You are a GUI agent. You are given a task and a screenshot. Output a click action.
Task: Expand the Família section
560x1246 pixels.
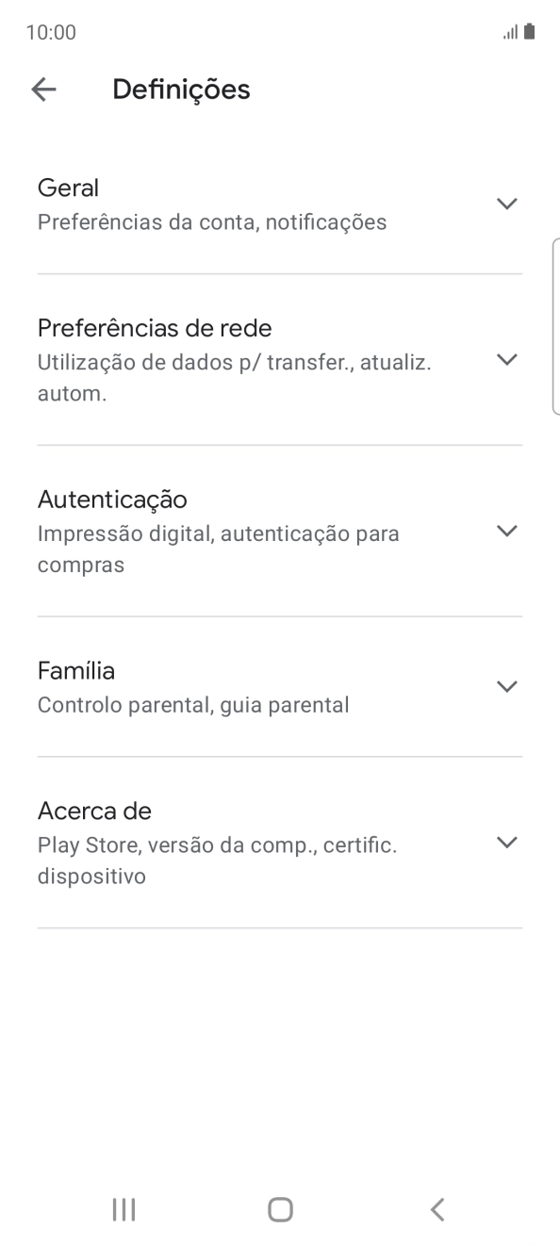tap(507, 686)
